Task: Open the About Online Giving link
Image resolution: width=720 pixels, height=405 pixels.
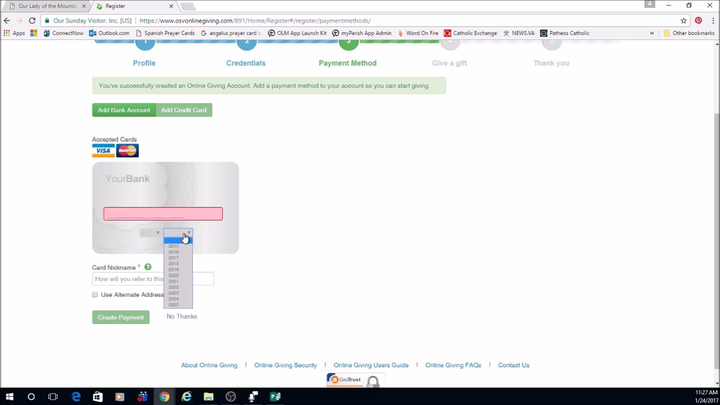Action: point(209,365)
